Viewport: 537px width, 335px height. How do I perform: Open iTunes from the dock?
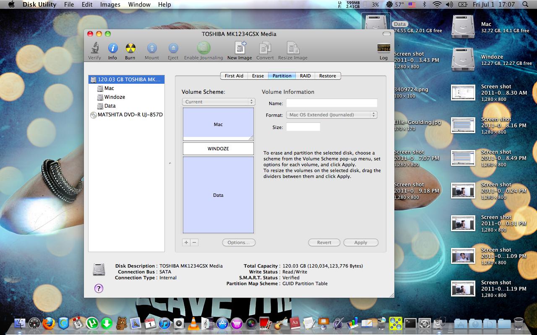(164, 323)
